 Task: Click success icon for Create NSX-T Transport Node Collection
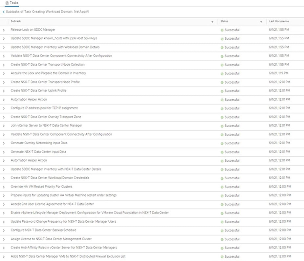click(222, 65)
